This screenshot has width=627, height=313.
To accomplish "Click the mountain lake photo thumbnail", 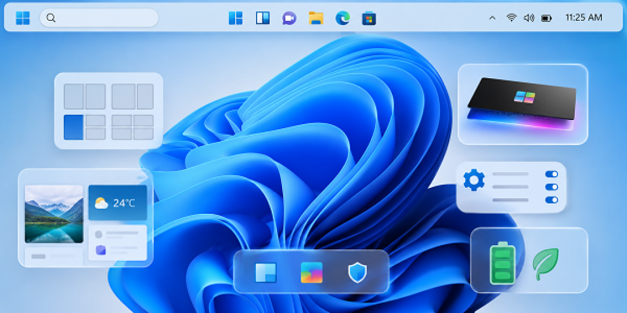I will pos(54,214).
